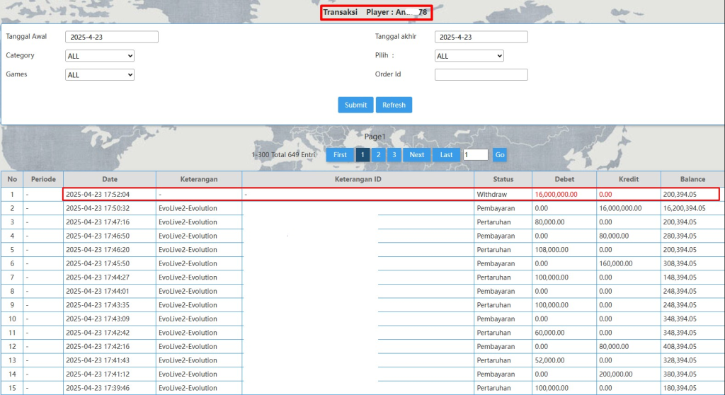Viewport: 725px width, 395px height.
Task: Click kredit value 16,000,000.00 in row 2
Action: pos(620,209)
